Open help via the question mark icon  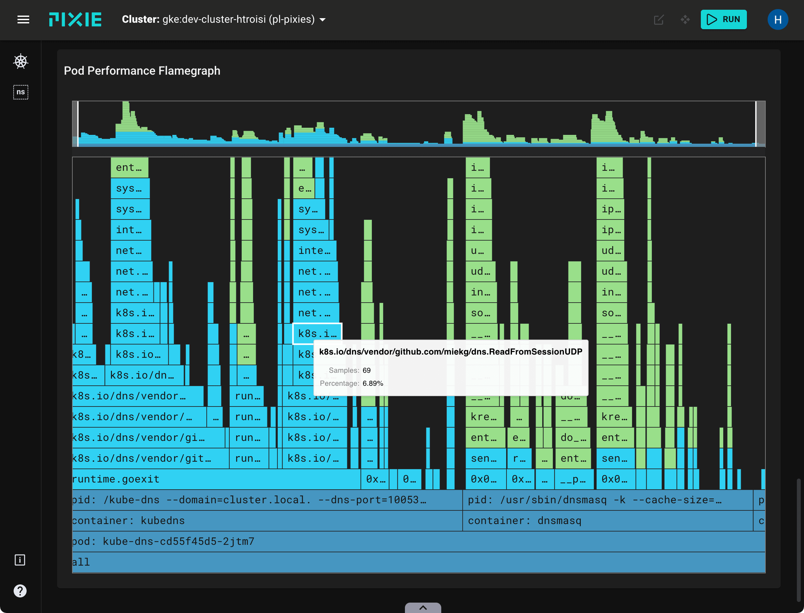pyautogui.click(x=20, y=591)
